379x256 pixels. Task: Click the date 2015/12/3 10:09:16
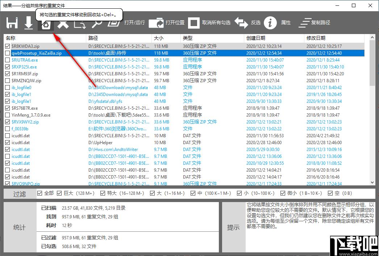[324, 150]
